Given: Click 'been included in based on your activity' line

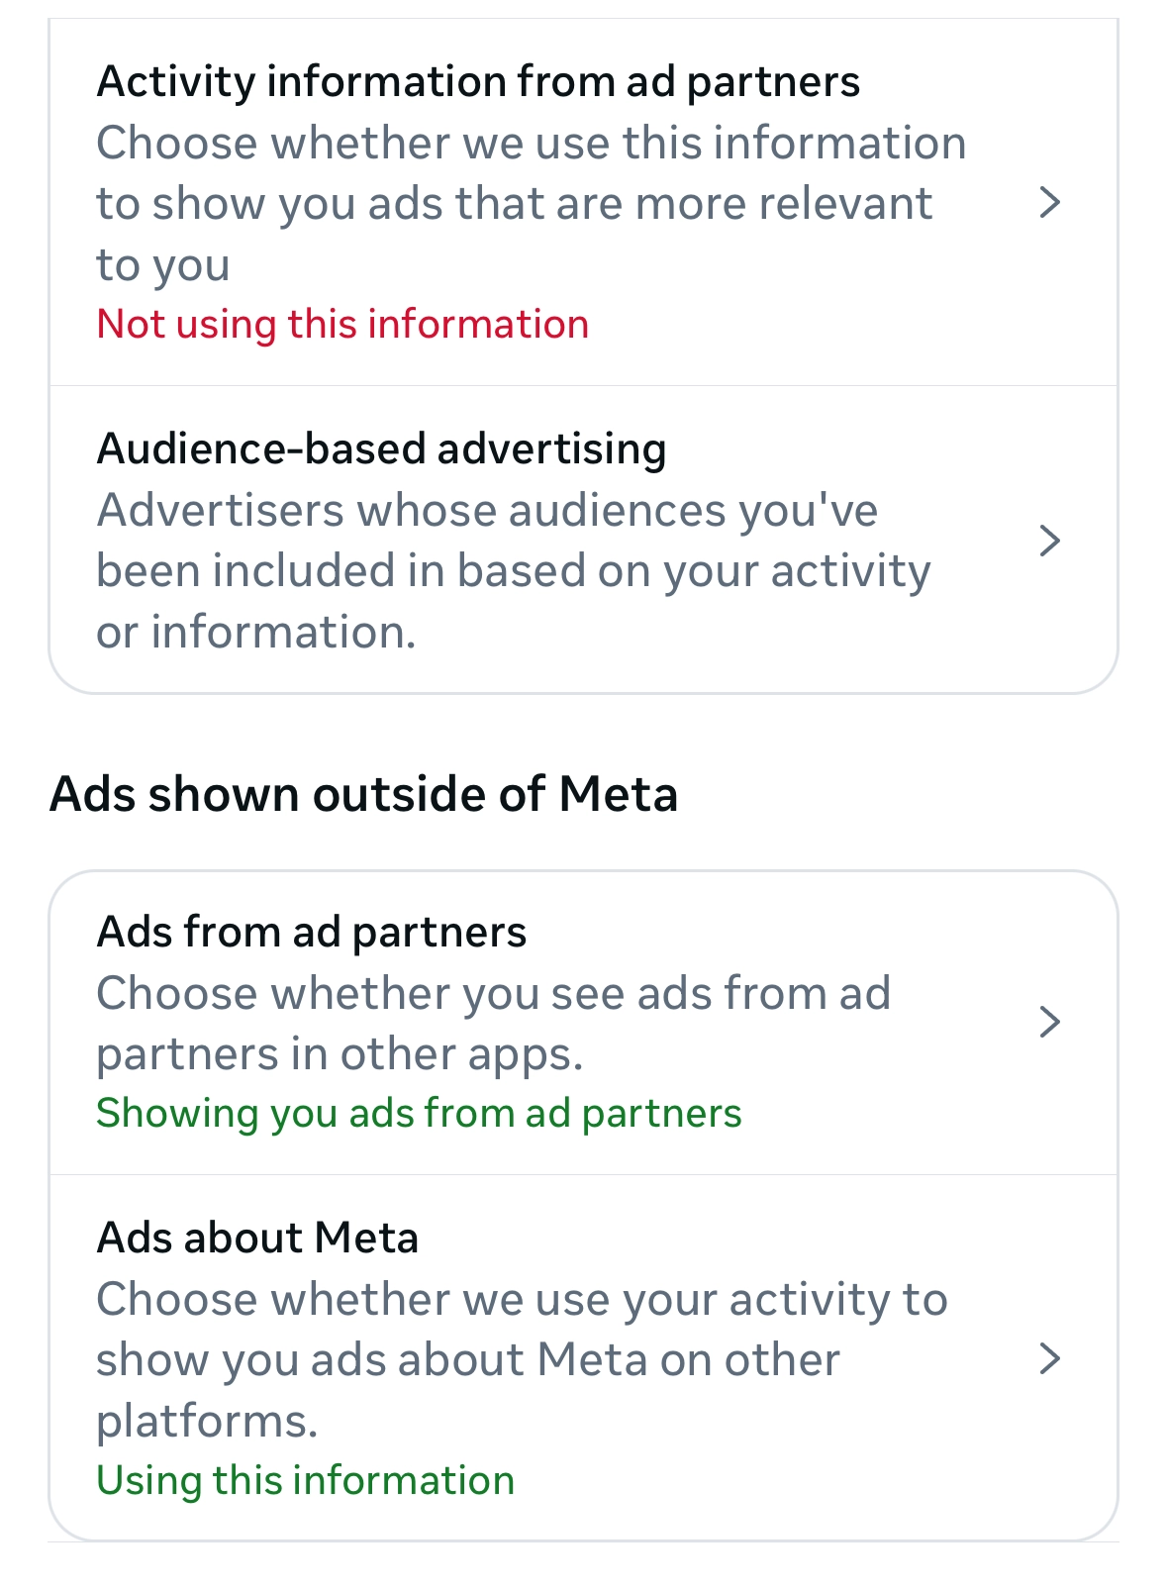Looking at the screenshot, I should pos(513,571).
